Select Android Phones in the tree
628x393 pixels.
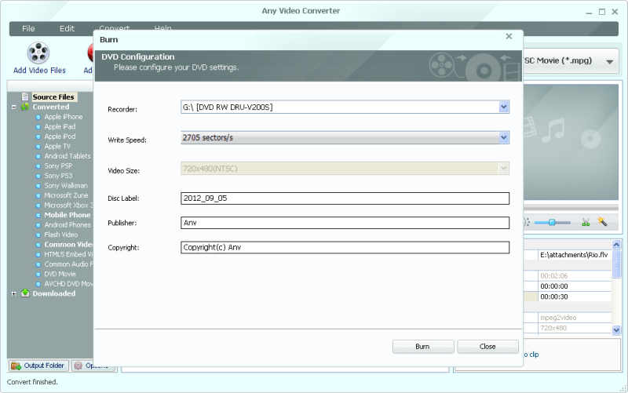coord(68,225)
